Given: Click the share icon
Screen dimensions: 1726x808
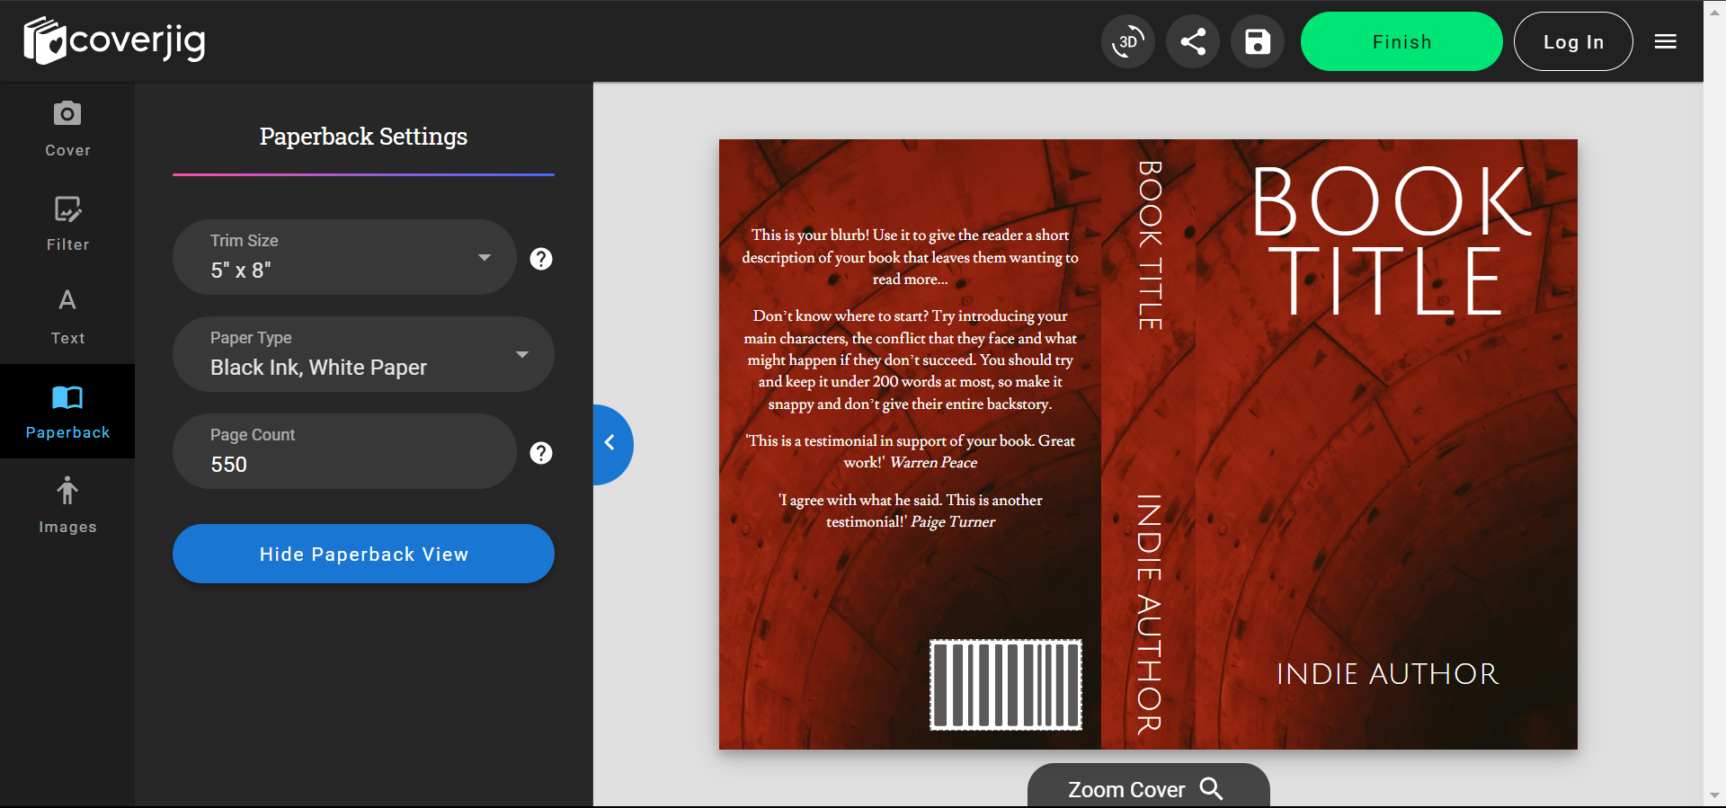Looking at the screenshot, I should pos(1193,41).
